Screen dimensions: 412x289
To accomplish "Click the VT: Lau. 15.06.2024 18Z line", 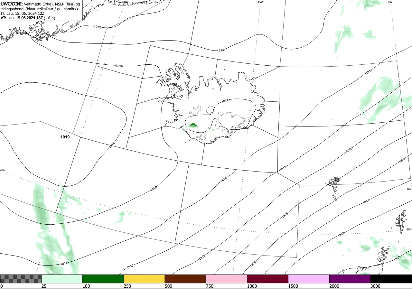I will [28, 18].
